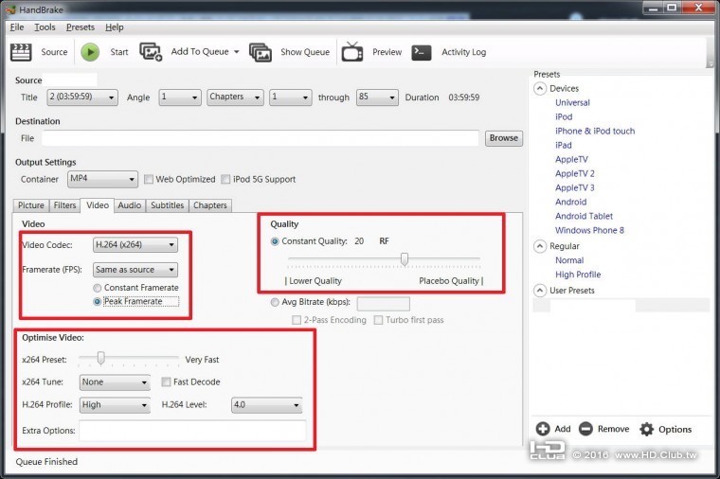Click the Add preset plus icon
This screenshot has height=479, width=720.
pyautogui.click(x=543, y=429)
